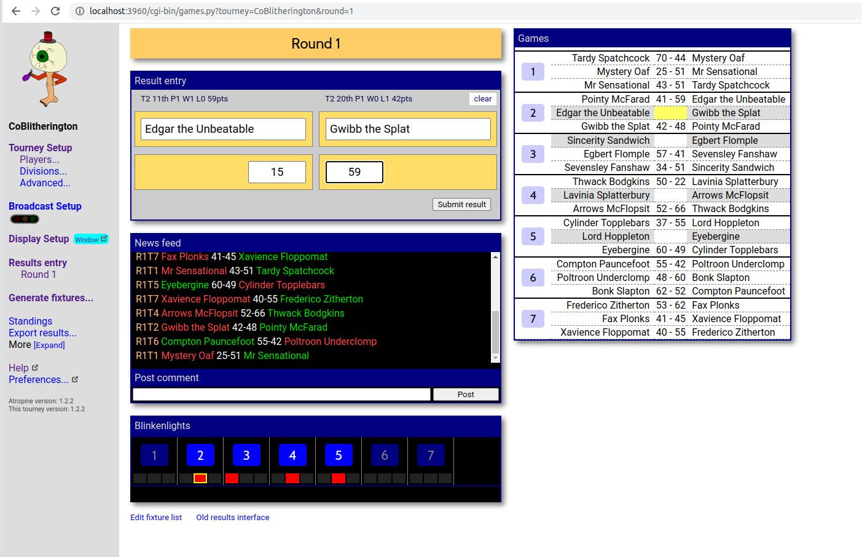Click yellow highlighted score cell in Games
Screen dimensions: 862x557
[x=670, y=113]
